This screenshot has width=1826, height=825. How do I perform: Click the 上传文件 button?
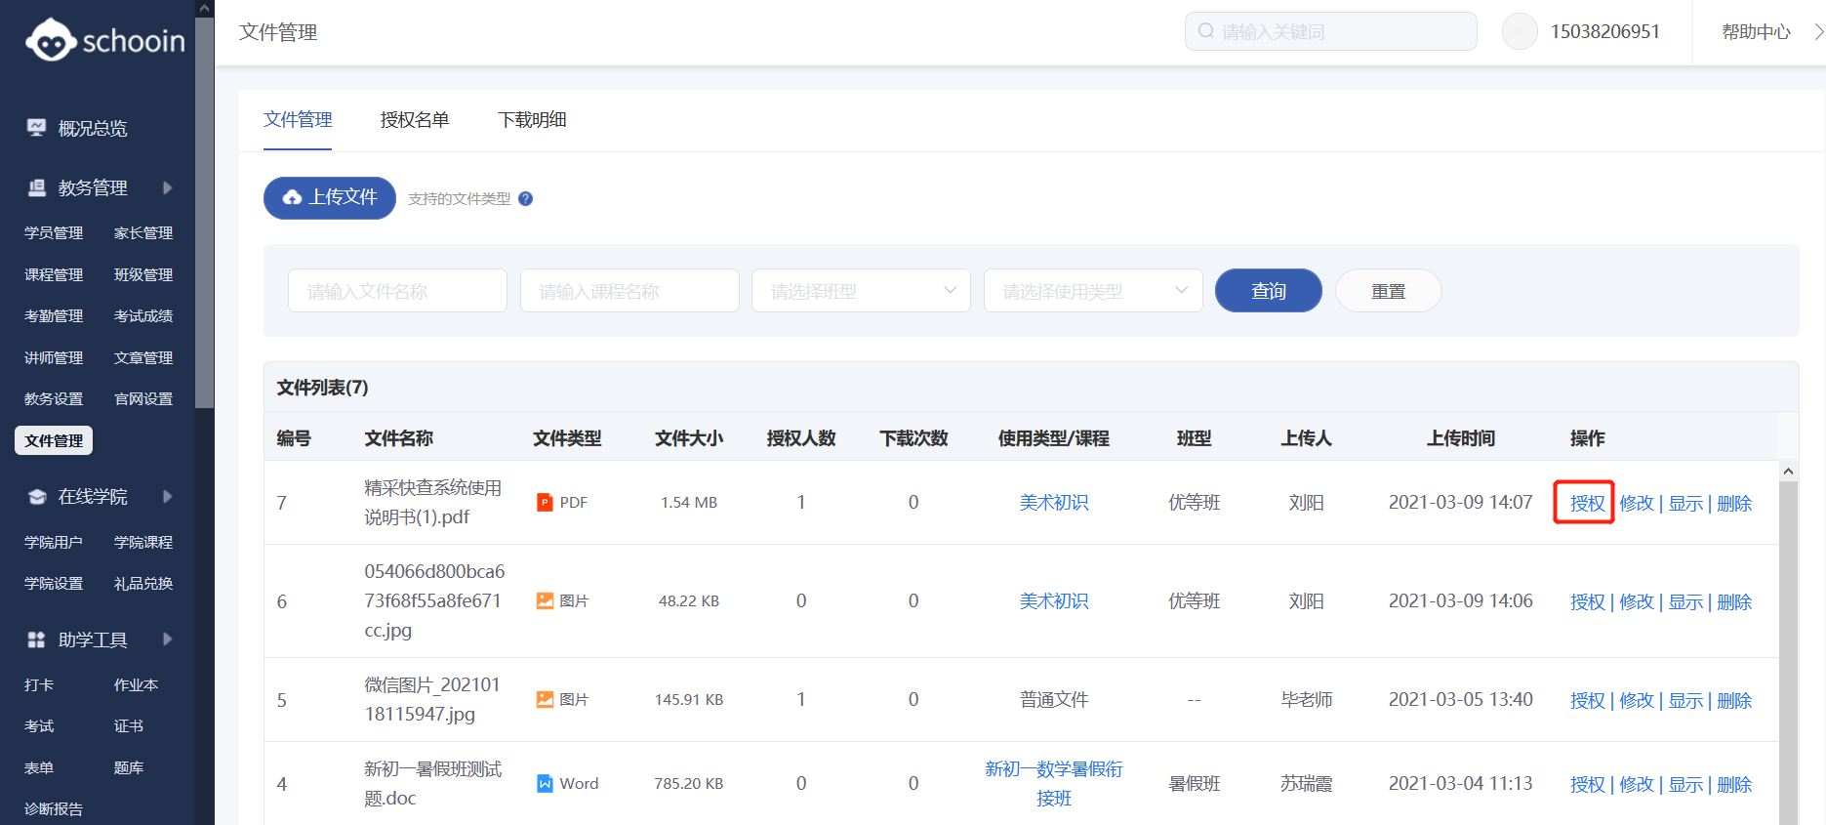pyautogui.click(x=330, y=197)
